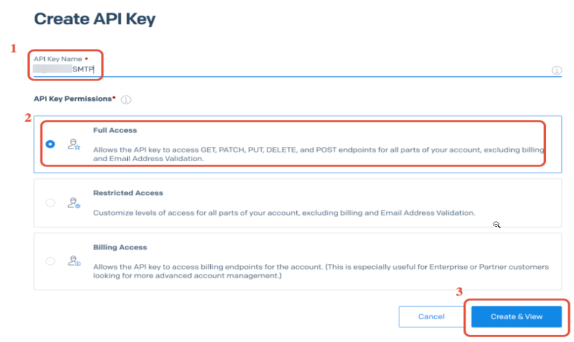Click the API Key Permissions label
This screenshot has height=342, width=574.
click(73, 98)
